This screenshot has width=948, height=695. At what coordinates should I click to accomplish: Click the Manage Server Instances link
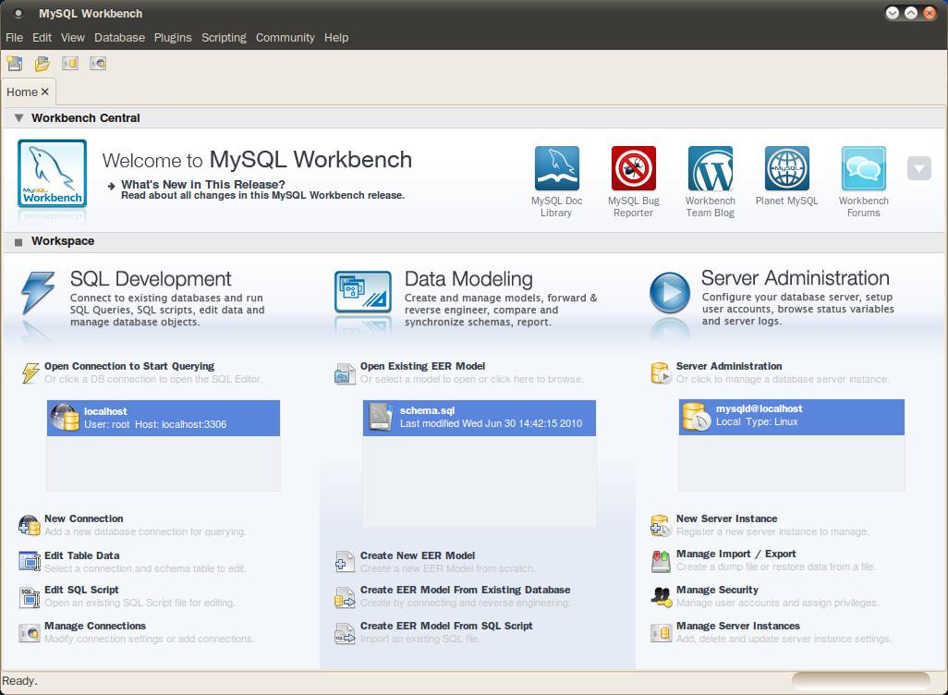coord(738,626)
